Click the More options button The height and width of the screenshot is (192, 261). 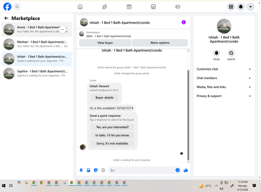click(x=160, y=43)
